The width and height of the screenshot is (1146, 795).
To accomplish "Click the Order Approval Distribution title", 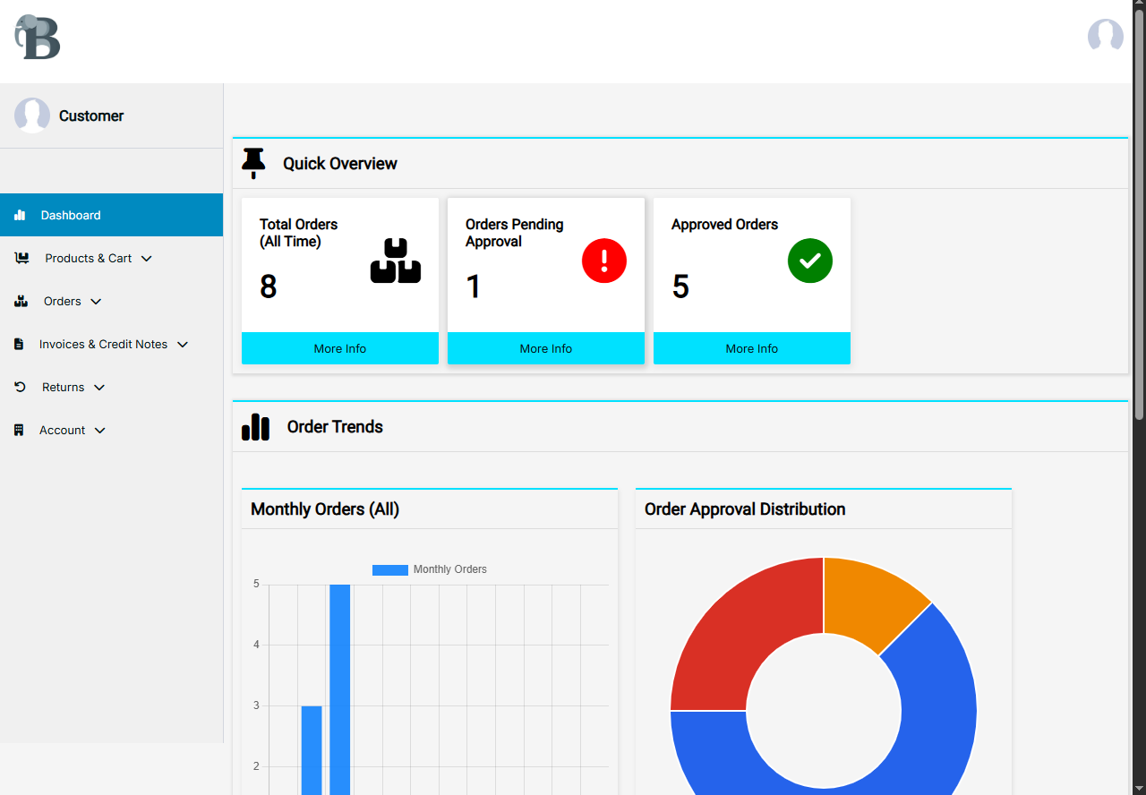I will point(745,509).
